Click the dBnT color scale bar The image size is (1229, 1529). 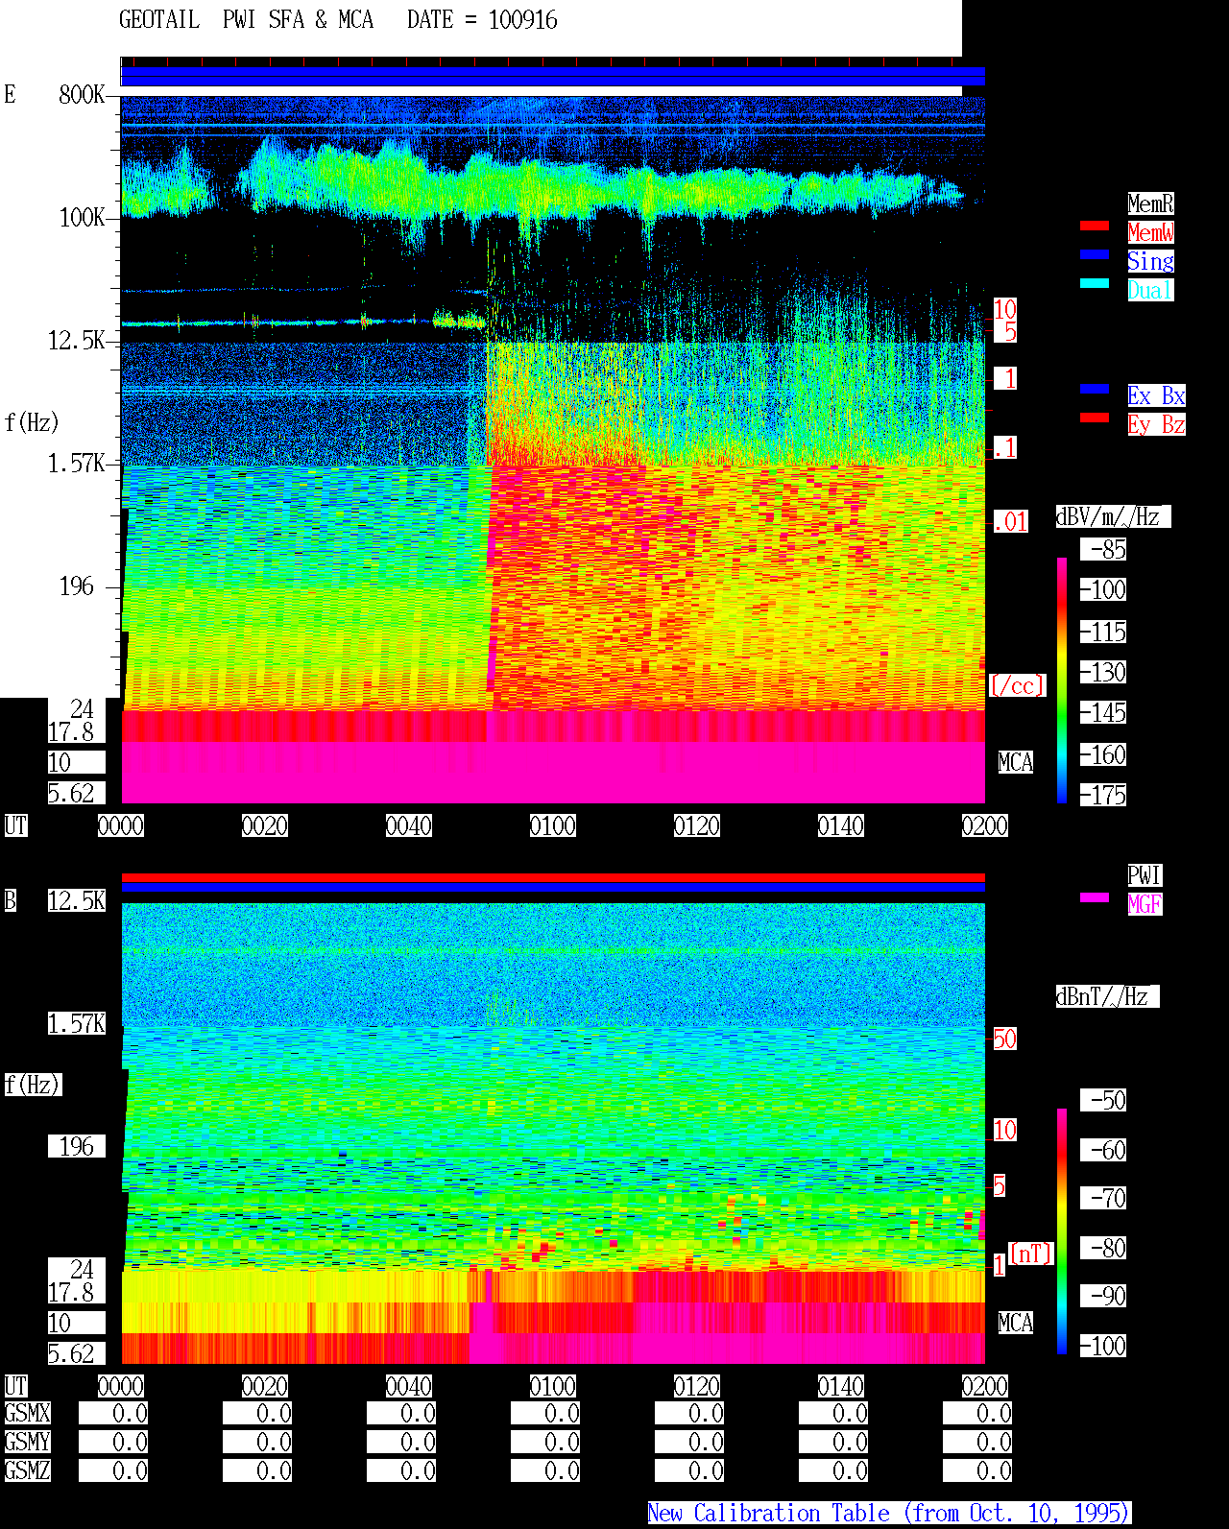pos(1062,1231)
